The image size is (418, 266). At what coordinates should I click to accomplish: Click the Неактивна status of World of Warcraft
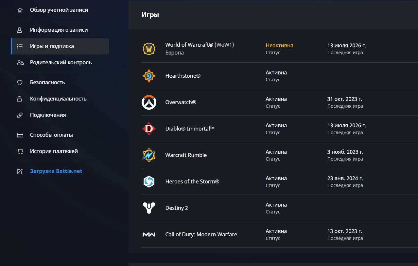(279, 45)
